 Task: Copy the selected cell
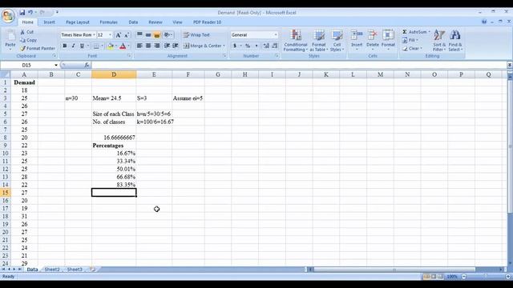pyautogui.click(x=28, y=40)
